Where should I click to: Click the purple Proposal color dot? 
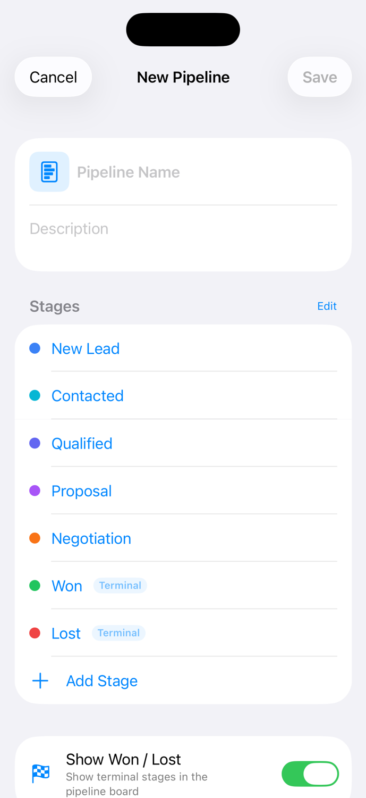tap(35, 490)
